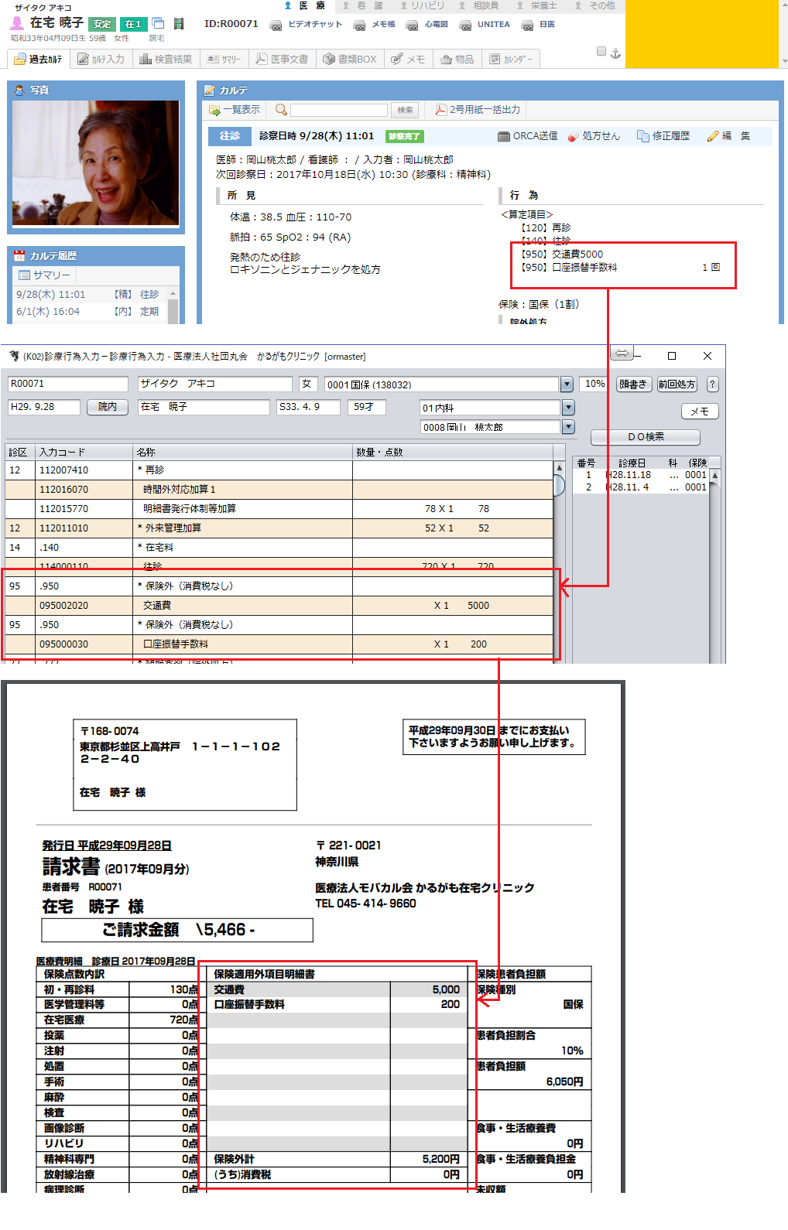Click the film strip icon beside patient name
The height and width of the screenshot is (1230, 788).
(x=179, y=23)
